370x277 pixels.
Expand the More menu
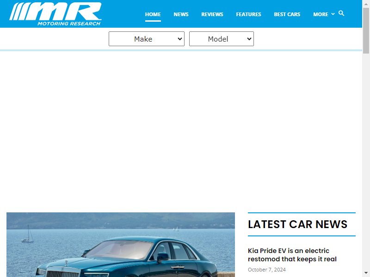(324, 14)
